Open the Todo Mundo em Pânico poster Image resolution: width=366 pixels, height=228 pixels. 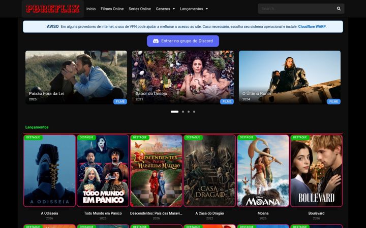[x=103, y=171]
